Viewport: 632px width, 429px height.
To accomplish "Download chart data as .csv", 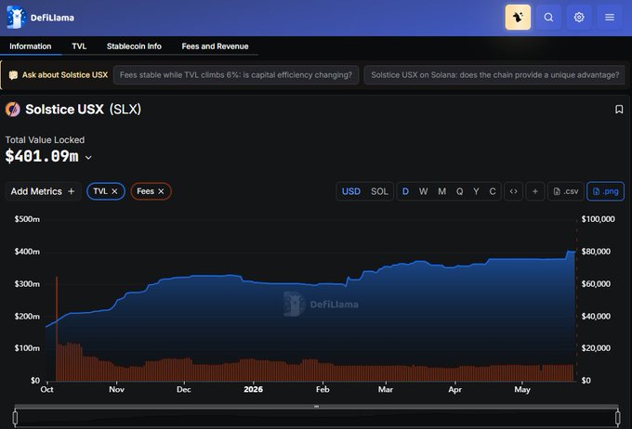I will point(566,191).
